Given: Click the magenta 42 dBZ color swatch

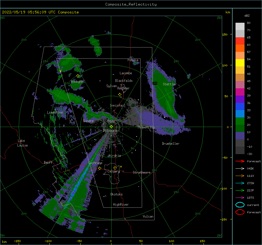Looking at the screenshot, I should pyautogui.click(x=240, y=92).
